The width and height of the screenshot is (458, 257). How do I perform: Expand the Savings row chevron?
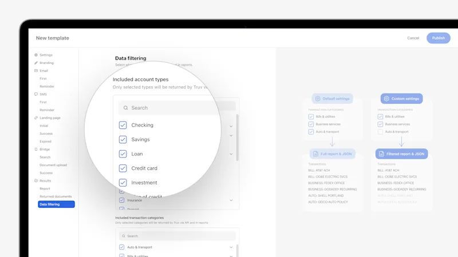[231, 135]
